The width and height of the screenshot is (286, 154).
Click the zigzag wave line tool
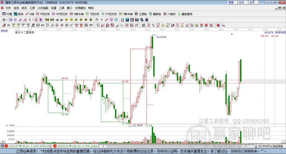click(x=122, y=25)
